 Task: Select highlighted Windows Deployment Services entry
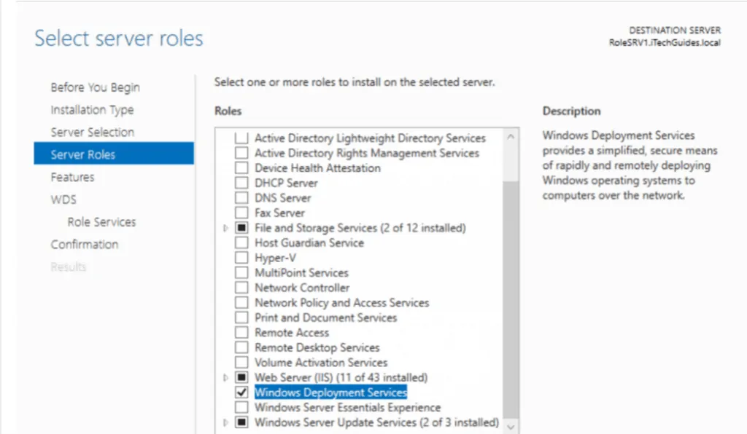[330, 392]
